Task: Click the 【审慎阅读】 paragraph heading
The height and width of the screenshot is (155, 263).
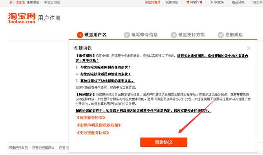Action: coord(86,55)
